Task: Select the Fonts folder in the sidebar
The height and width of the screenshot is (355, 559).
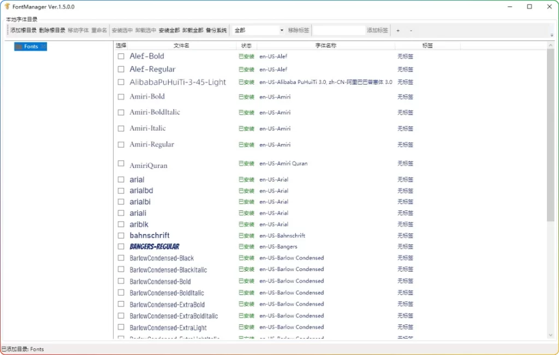Action: pos(30,47)
